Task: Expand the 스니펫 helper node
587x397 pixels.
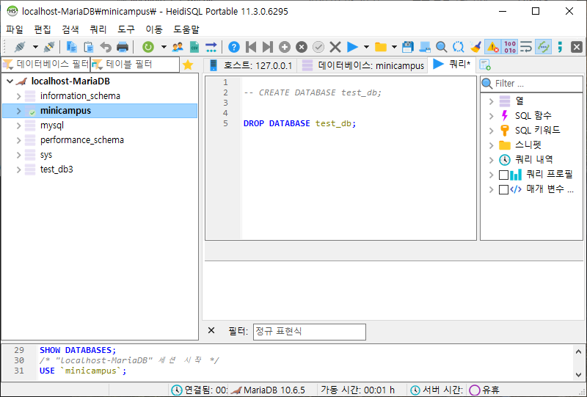Action: pos(492,145)
